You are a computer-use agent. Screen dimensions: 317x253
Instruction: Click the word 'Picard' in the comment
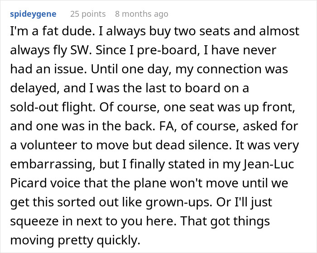pyautogui.click(x=28, y=183)
